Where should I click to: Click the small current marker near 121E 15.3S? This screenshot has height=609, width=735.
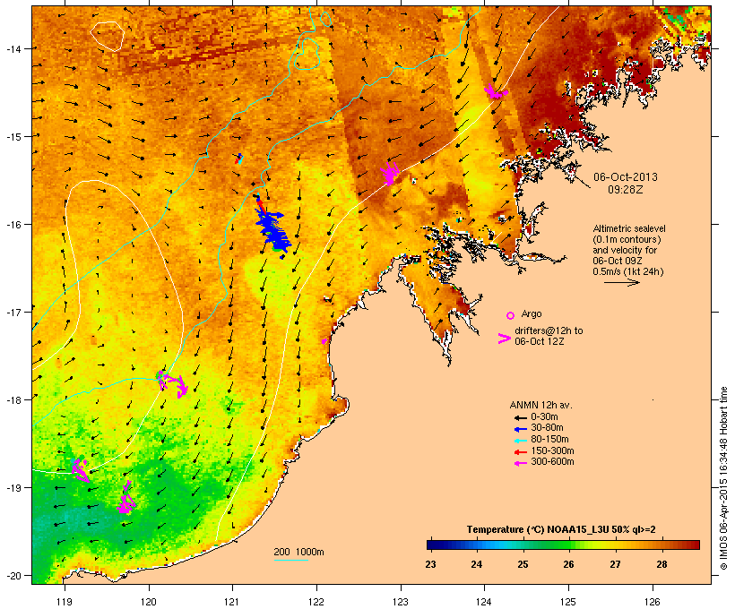(x=239, y=159)
